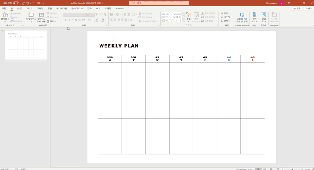Toggle Bold formatting in font group
Screen dimensions: 314x170
pyautogui.click(x=65, y=20)
